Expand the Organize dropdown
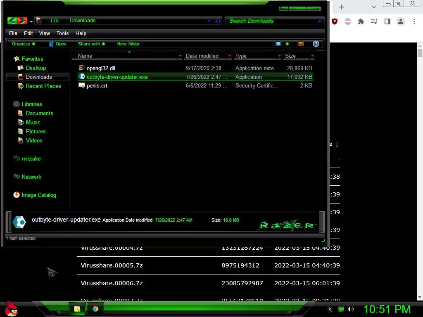 pyautogui.click(x=23, y=44)
